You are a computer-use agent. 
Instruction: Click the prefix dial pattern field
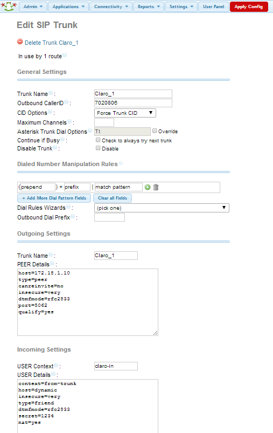pos(77,187)
